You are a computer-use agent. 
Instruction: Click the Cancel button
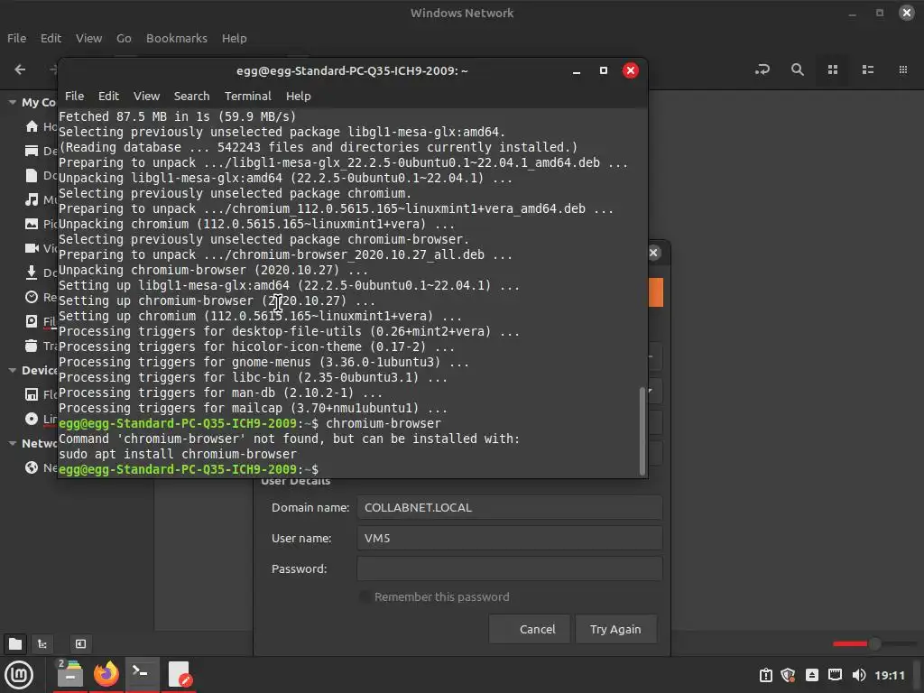tap(530, 629)
